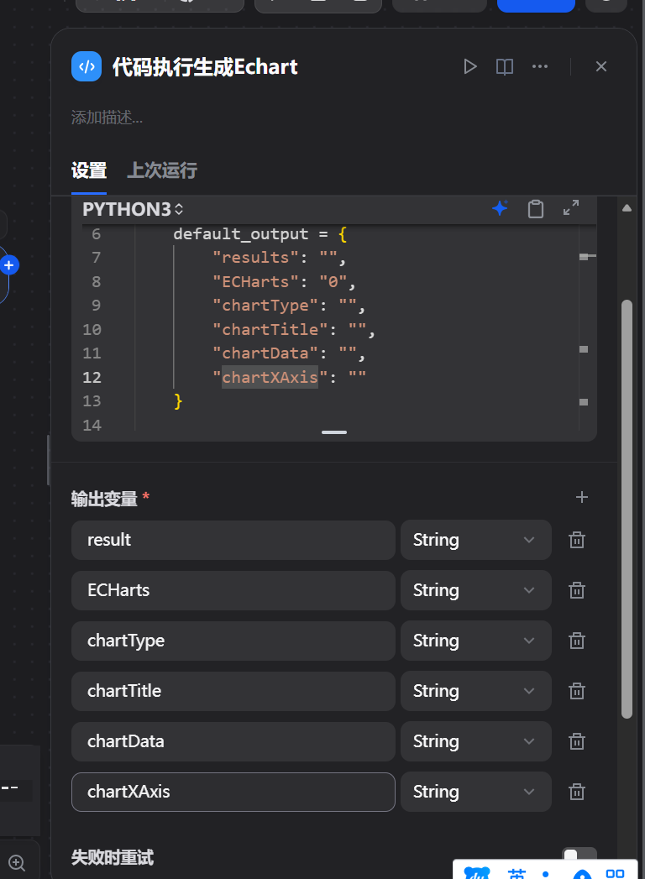
Task: Delete the result output variable
Action: [577, 540]
